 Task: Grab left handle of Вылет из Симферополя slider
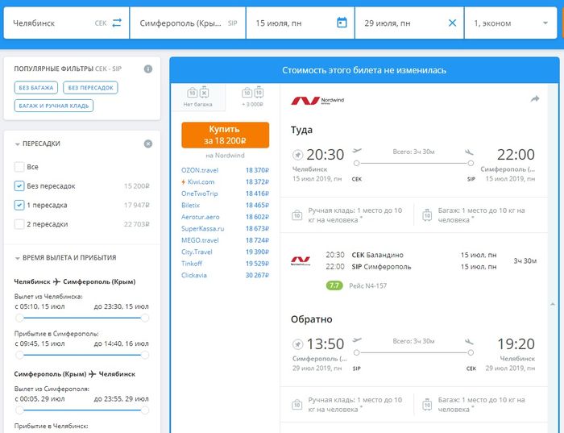click(19, 410)
